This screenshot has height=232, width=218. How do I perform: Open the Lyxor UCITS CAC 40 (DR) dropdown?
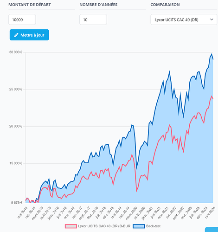(x=184, y=19)
